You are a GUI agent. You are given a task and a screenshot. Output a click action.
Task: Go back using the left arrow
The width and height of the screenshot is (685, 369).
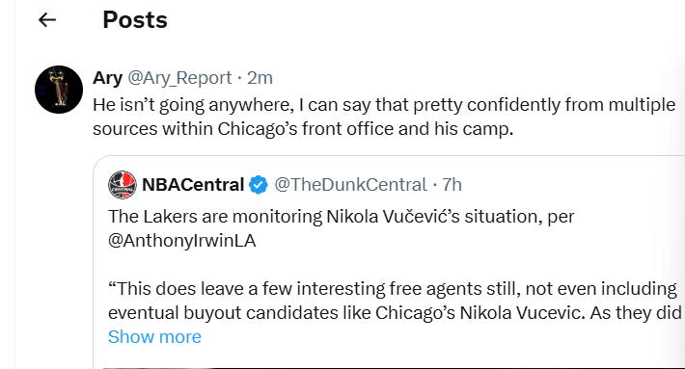[47, 20]
